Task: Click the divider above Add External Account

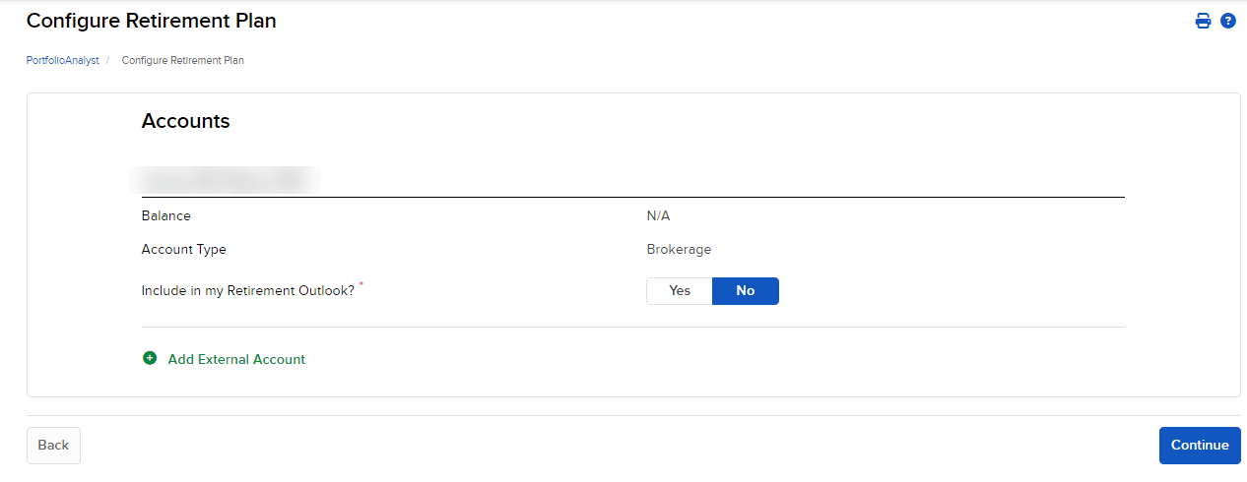Action: coord(632,327)
